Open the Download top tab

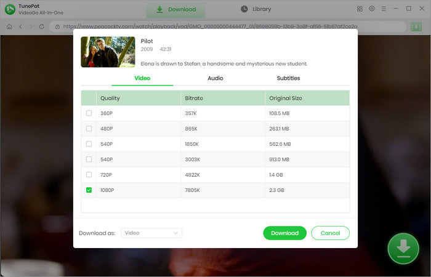point(175,10)
